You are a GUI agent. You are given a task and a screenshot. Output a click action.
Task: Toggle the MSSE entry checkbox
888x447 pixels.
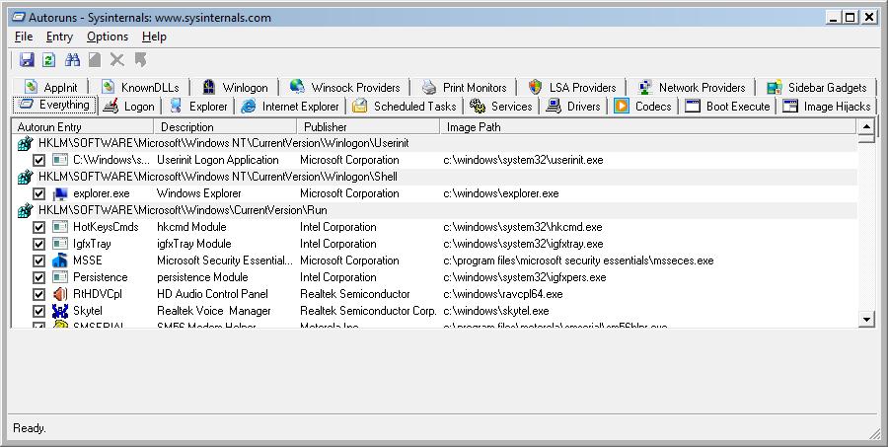(x=38, y=261)
